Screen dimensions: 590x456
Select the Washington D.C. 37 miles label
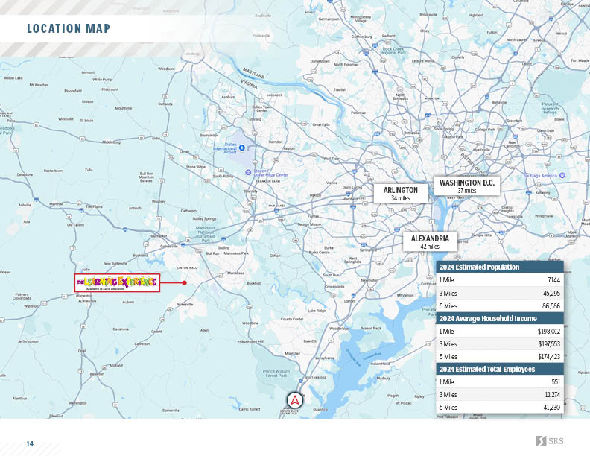(467, 186)
